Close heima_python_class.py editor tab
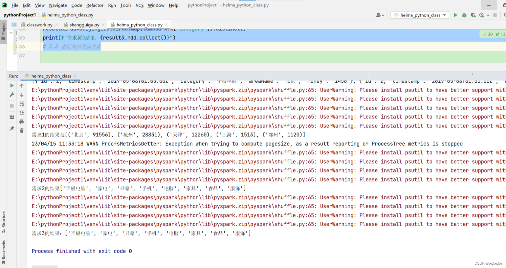This screenshot has width=506, height=268. coord(166,25)
